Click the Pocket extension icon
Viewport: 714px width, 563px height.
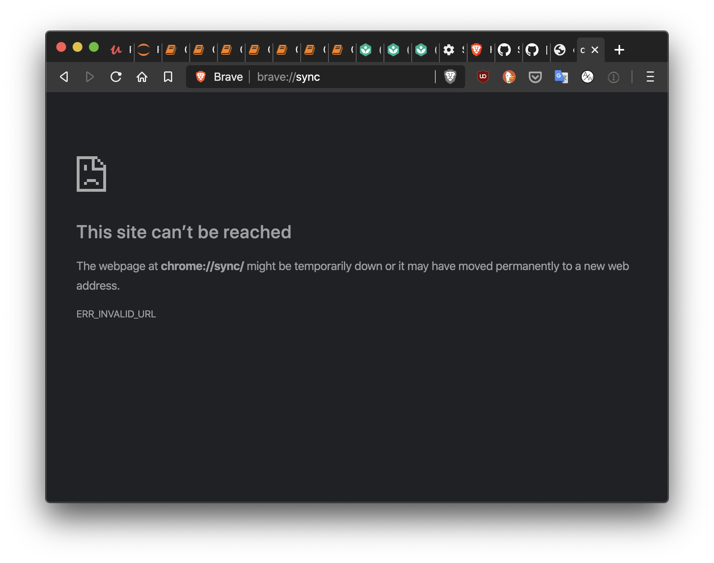pyautogui.click(x=535, y=77)
